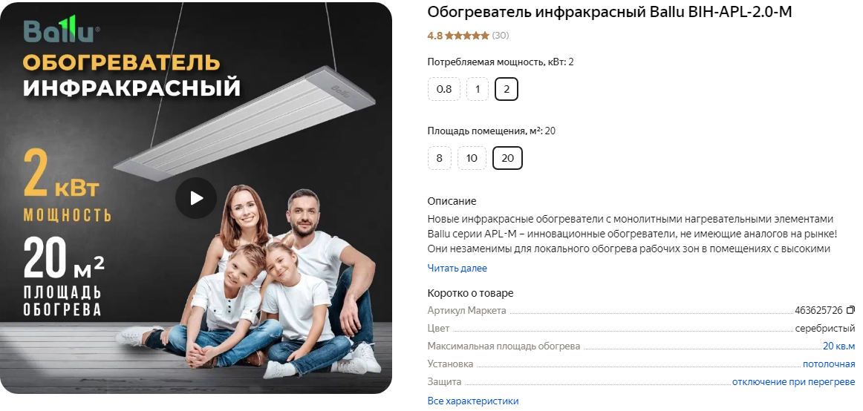Image resolution: width=863 pixels, height=411 pixels.
Task: Play the product video
Action: point(196,198)
